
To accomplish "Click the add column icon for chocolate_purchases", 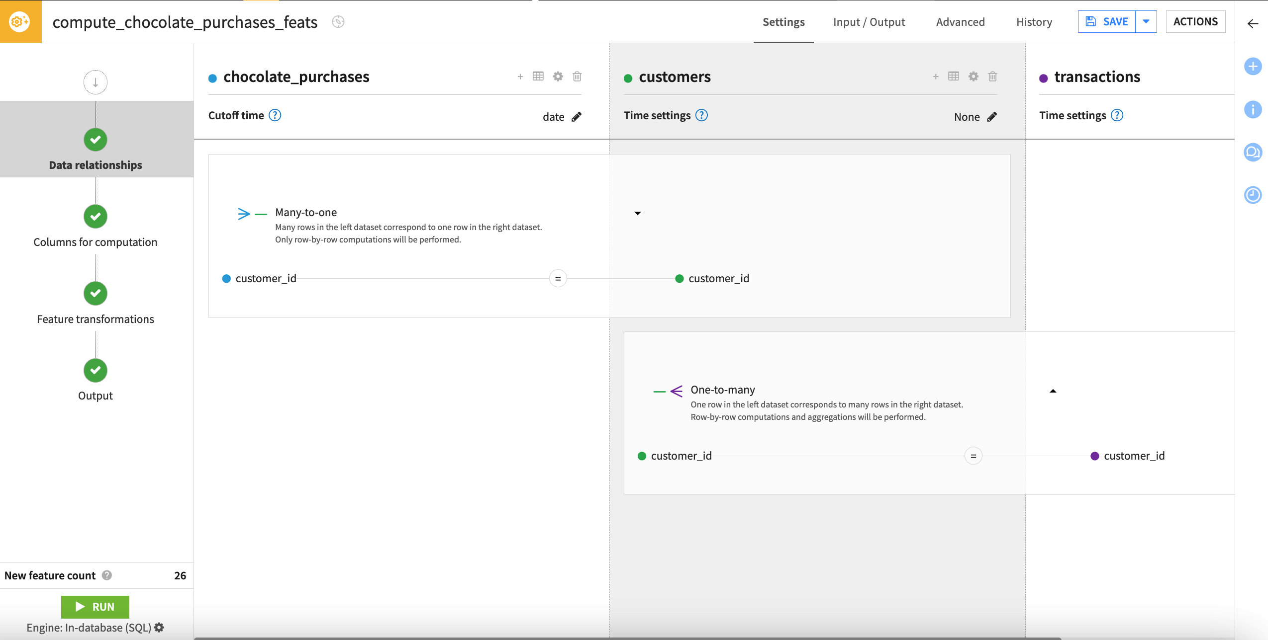I will (520, 77).
